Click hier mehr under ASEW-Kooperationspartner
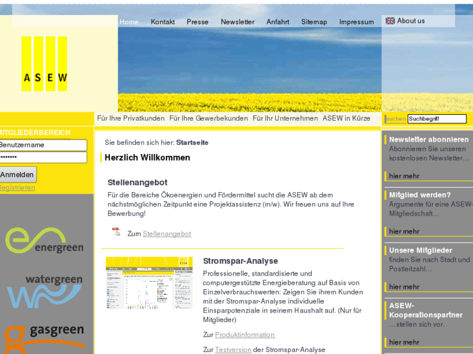The width and height of the screenshot is (473, 354). click(404, 342)
